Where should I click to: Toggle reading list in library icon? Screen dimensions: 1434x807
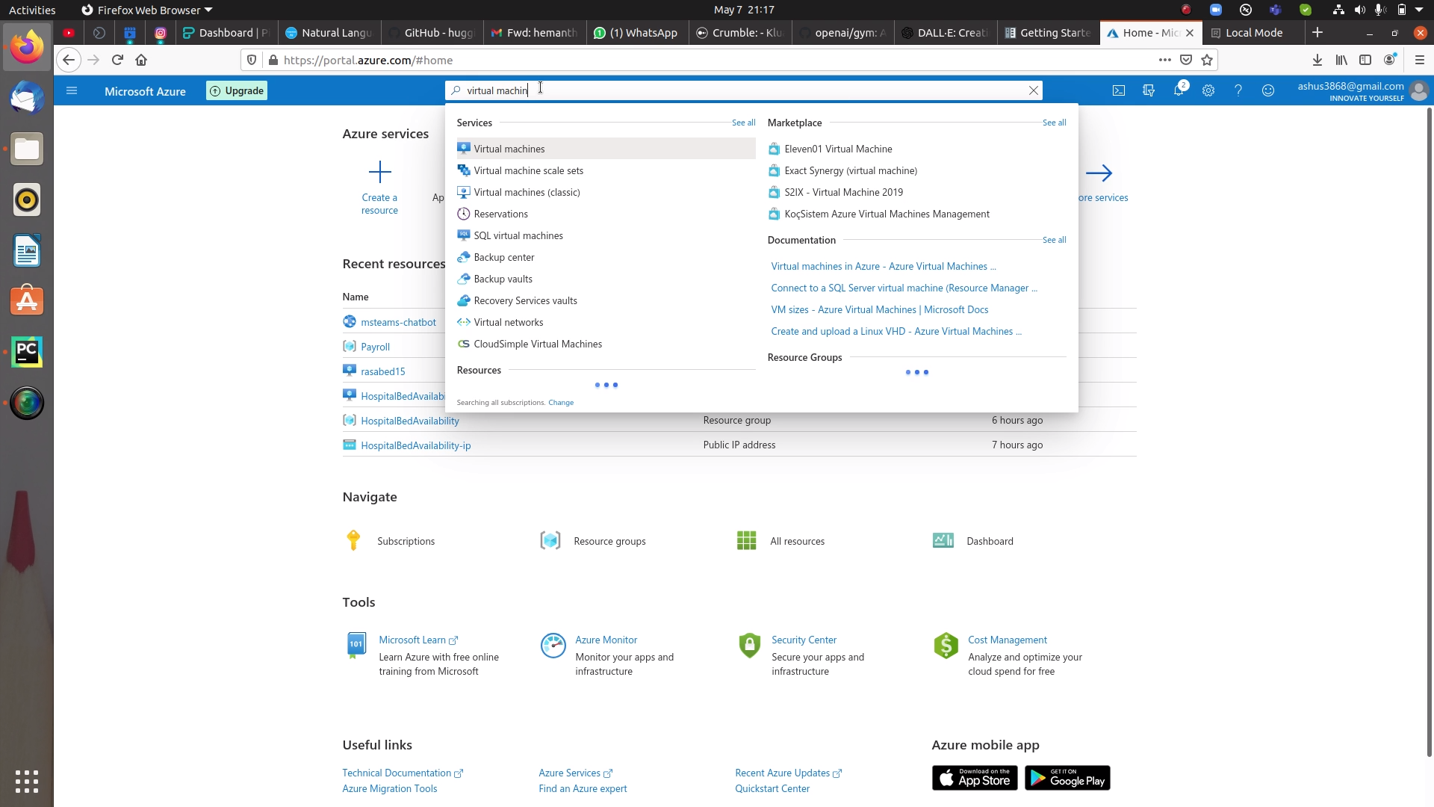[1341, 60]
